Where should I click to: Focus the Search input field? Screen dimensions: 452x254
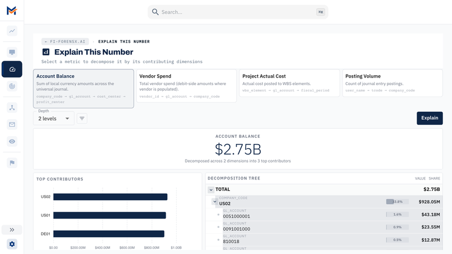click(x=238, y=12)
